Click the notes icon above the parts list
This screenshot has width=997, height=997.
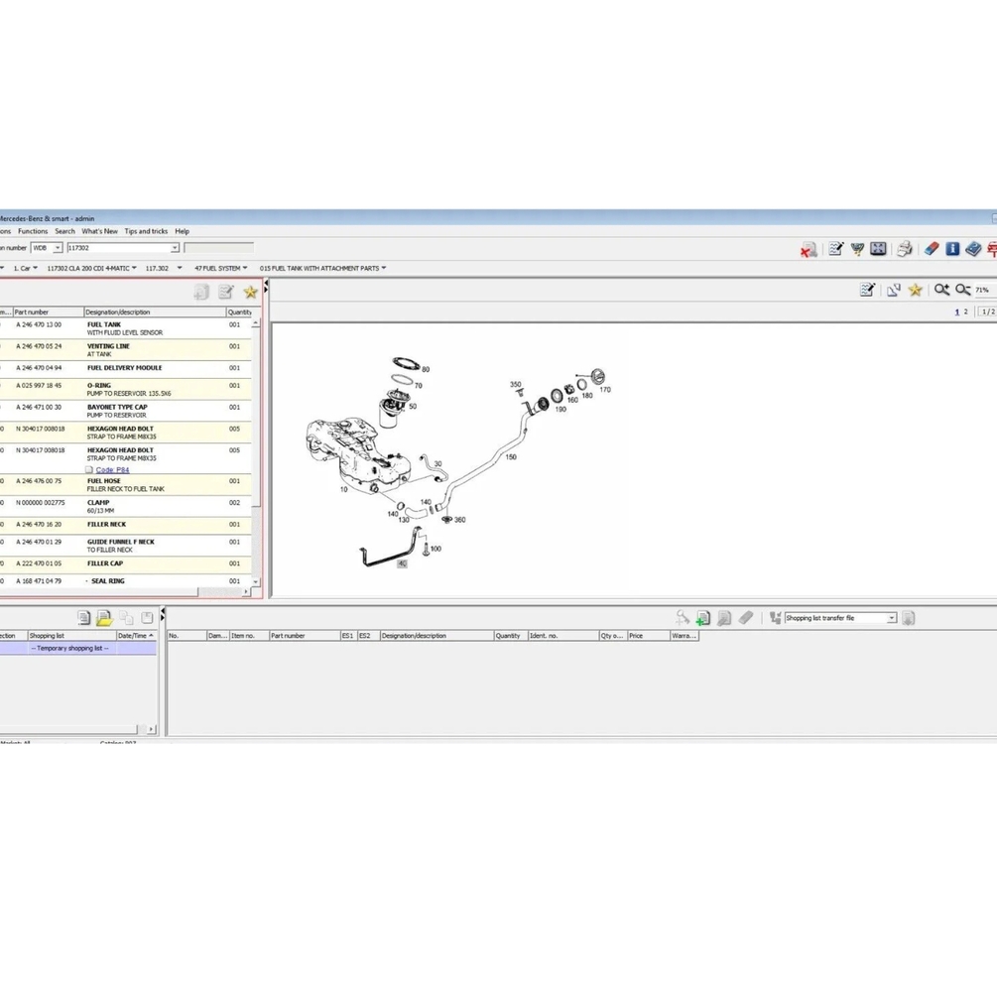(x=226, y=292)
